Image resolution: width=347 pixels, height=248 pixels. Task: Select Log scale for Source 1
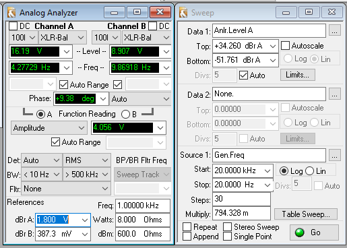point(284,171)
